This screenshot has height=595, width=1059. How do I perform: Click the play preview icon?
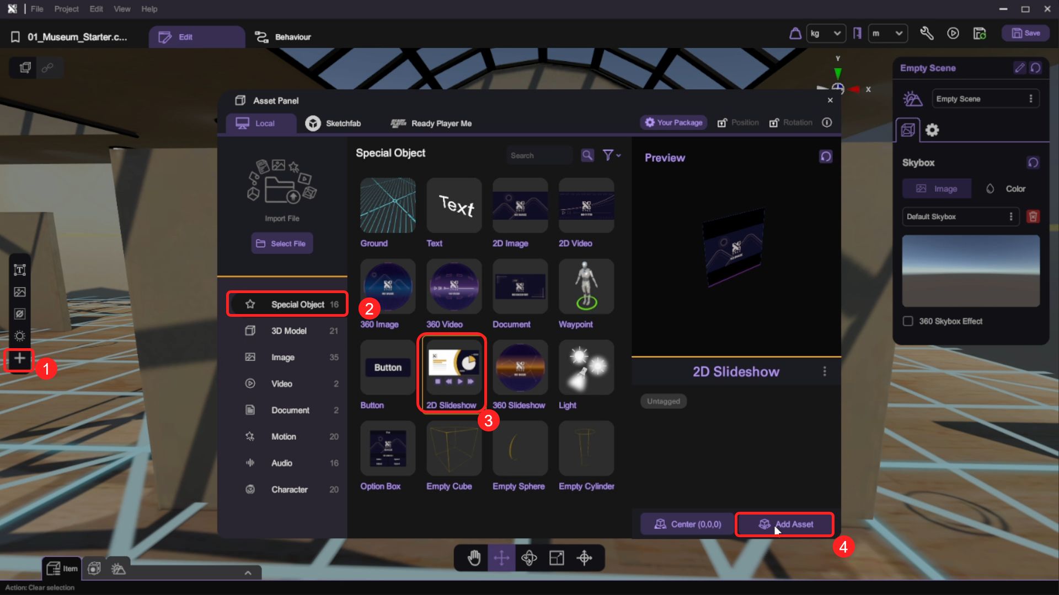(953, 34)
